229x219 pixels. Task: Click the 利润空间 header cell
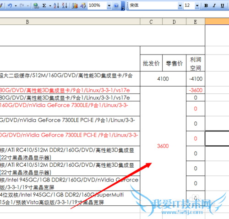(196, 63)
